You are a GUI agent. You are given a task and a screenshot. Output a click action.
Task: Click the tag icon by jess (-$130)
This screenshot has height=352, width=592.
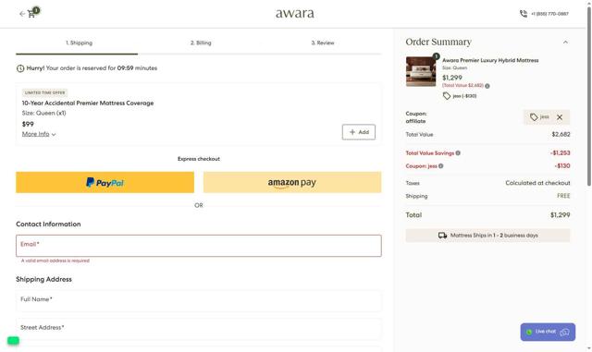(447, 96)
